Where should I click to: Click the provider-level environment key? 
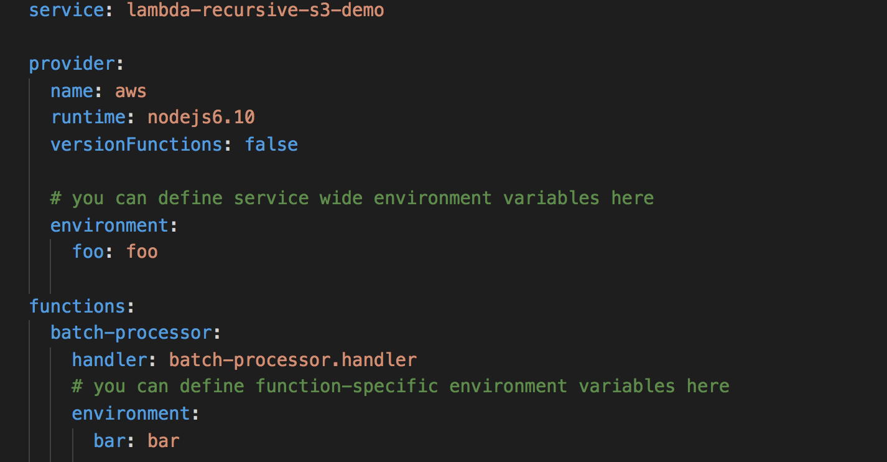click(x=109, y=225)
